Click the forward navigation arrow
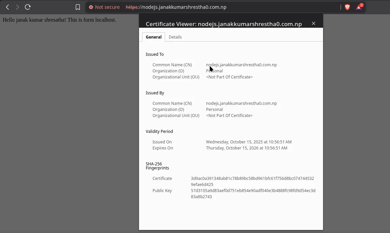 pyautogui.click(x=18, y=7)
